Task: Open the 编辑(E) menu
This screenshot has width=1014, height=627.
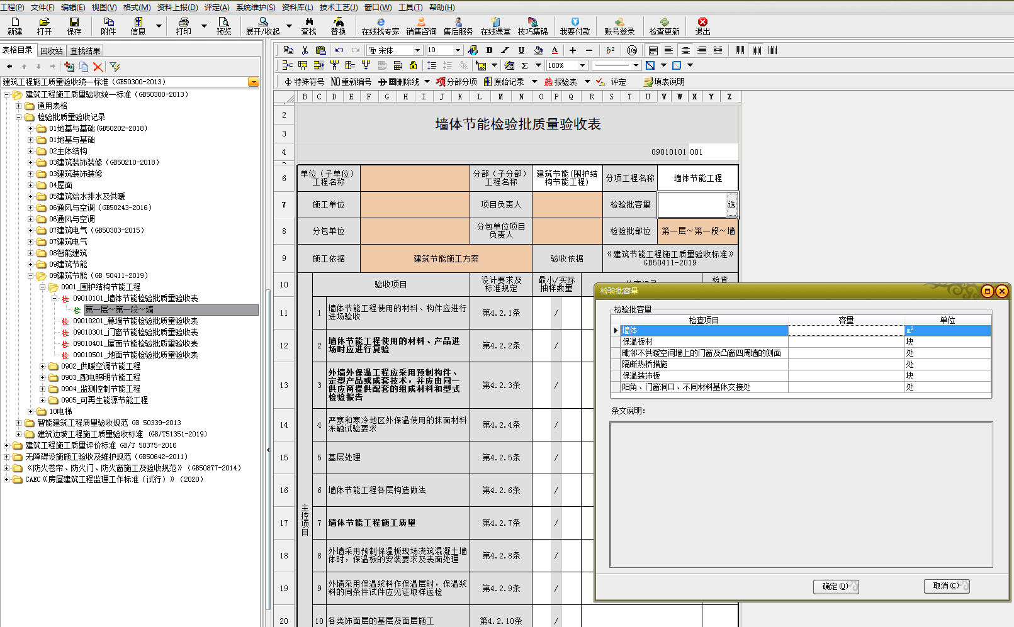Action: pos(73,8)
